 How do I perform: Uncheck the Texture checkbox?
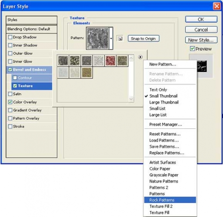click(x=15, y=86)
